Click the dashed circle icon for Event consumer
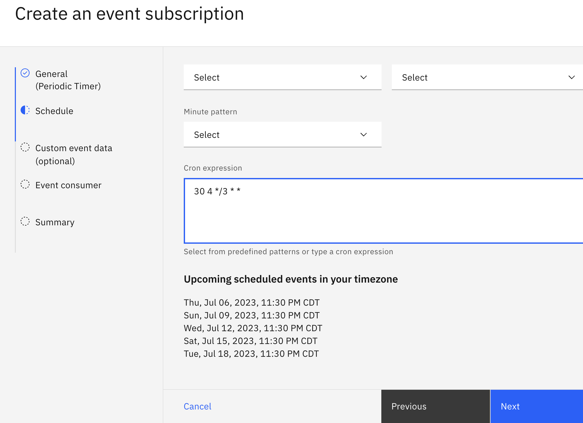The height and width of the screenshot is (423, 583). tap(25, 184)
